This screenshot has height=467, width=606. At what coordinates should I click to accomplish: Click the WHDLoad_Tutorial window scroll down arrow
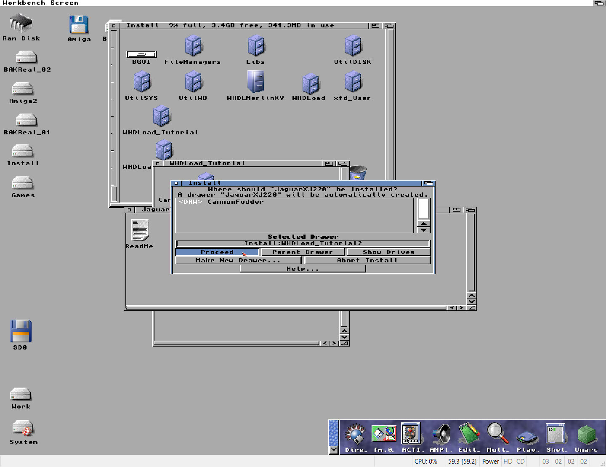click(344, 337)
